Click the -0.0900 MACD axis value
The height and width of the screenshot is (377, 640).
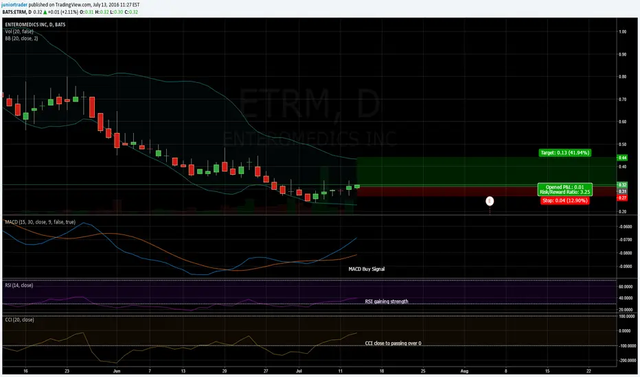626,267
